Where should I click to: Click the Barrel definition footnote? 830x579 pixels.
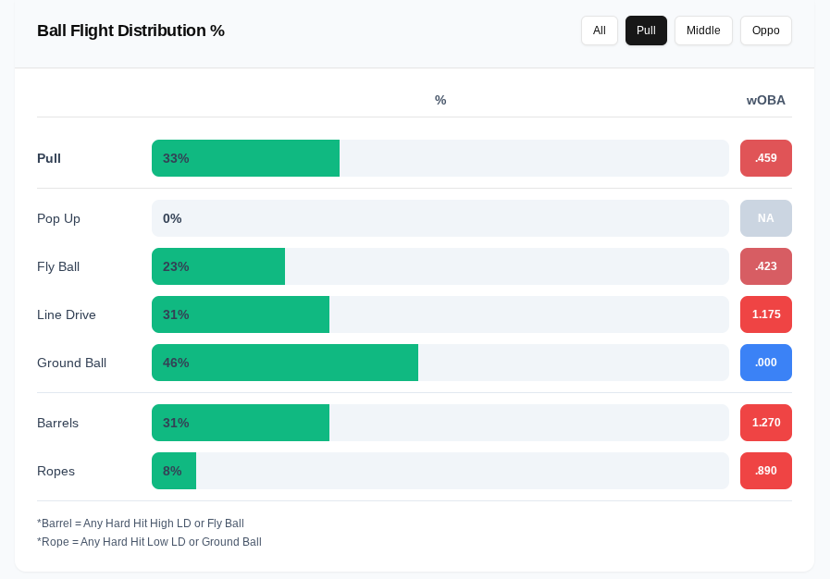141,524
